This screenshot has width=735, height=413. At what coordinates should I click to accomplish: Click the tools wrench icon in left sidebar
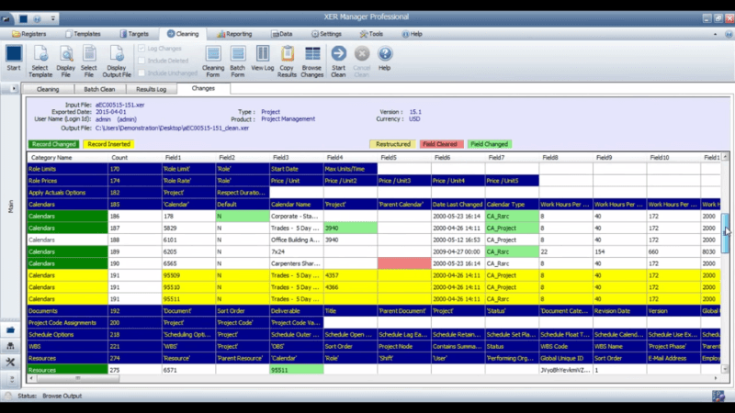[x=10, y=362]
